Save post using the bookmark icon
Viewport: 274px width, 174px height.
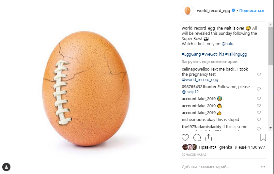coord(263,138)
